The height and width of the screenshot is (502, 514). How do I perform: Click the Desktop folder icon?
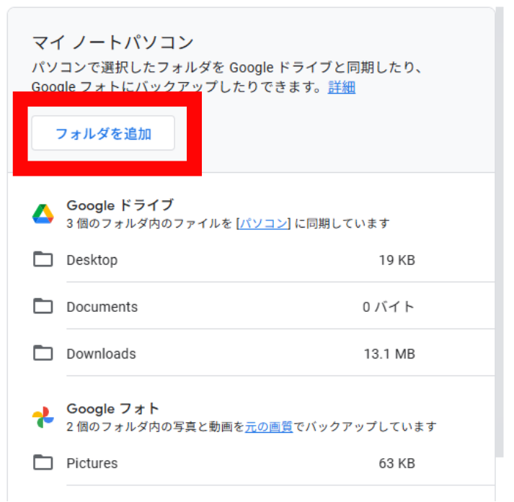pos(43,259)
